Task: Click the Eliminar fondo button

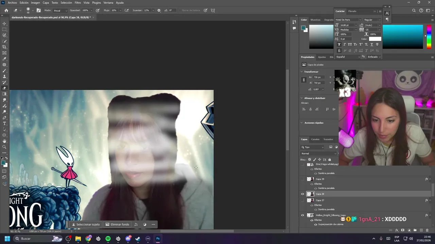Action: click(x=118, y=224)
